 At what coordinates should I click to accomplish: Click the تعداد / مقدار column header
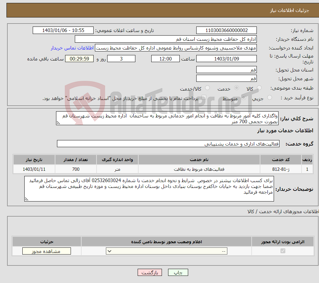pyautogui.click(x=76, y=160)
